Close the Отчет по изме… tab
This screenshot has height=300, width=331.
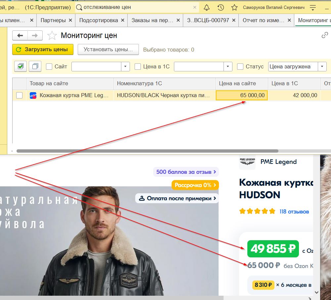coord(289,20)
